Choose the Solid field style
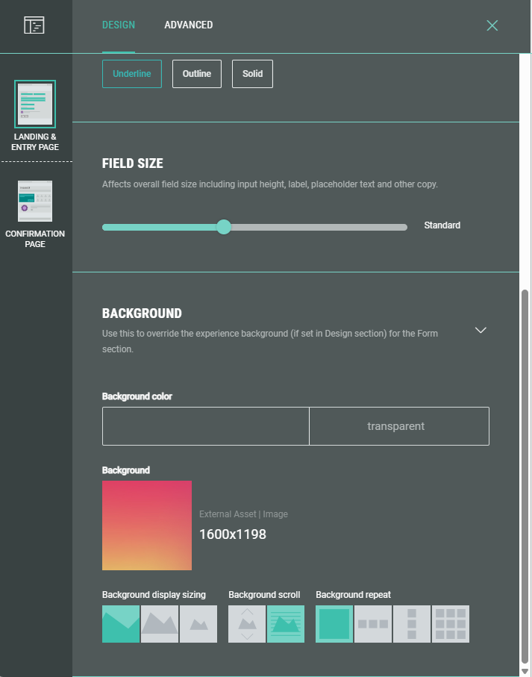The width and height of the screenshot is (532, 677). point(252,74)
